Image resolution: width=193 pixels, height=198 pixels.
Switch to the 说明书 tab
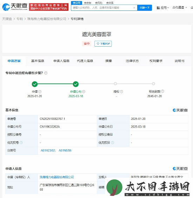pyautogui.click(x=179, y=61)
